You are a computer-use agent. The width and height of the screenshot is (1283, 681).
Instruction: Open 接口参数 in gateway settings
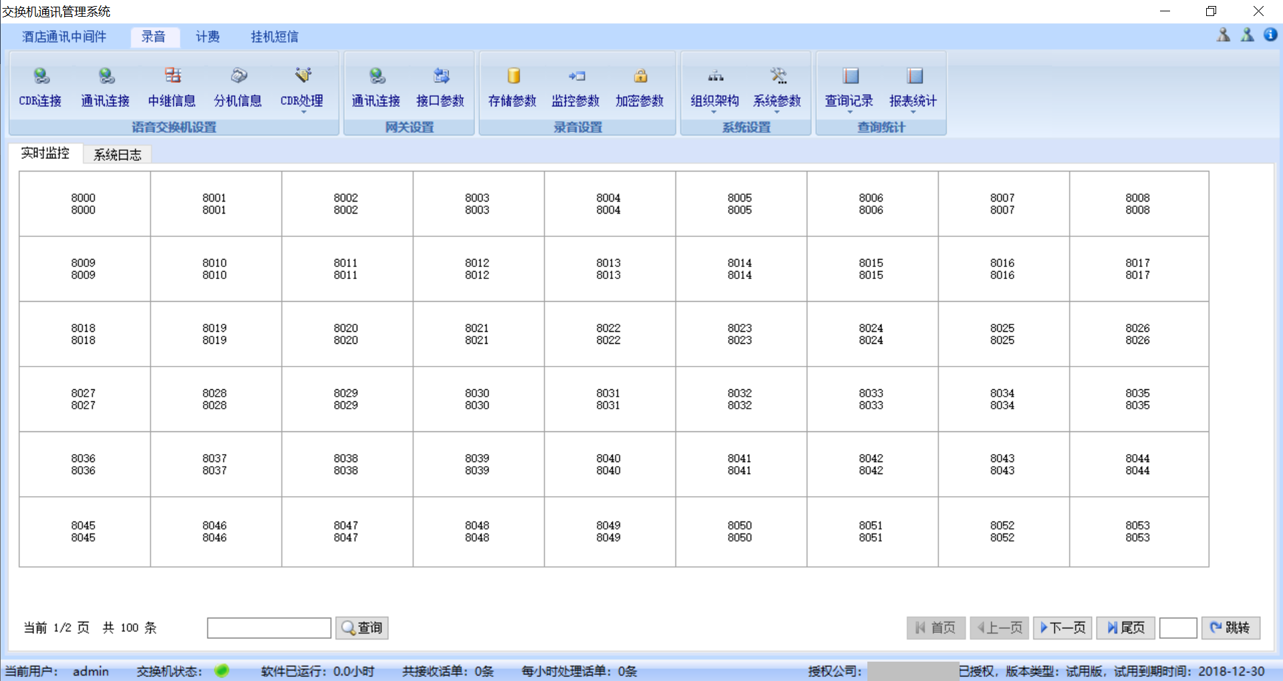coord(440,87)
